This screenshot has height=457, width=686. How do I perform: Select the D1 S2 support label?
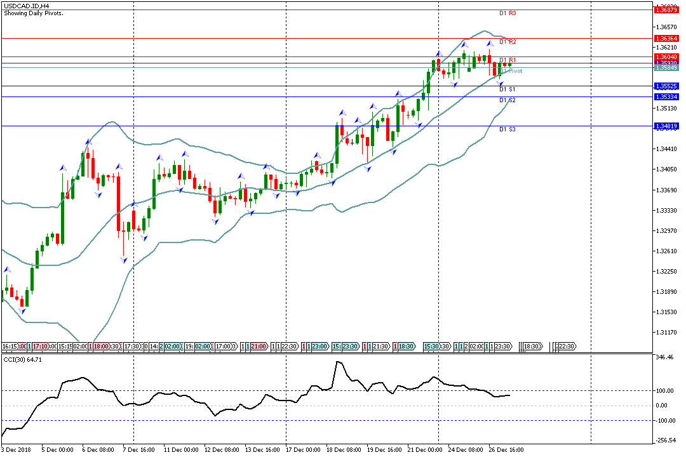pyautogui.click(x=508, y=100)
